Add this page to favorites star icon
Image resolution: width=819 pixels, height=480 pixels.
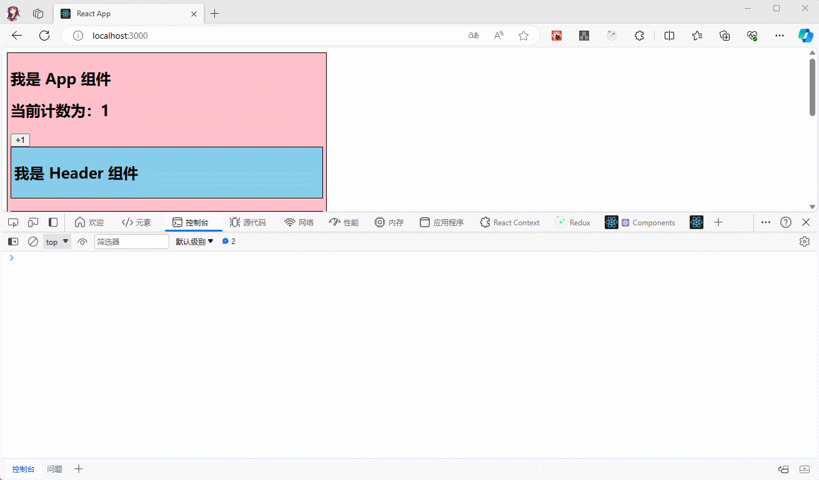524,36
